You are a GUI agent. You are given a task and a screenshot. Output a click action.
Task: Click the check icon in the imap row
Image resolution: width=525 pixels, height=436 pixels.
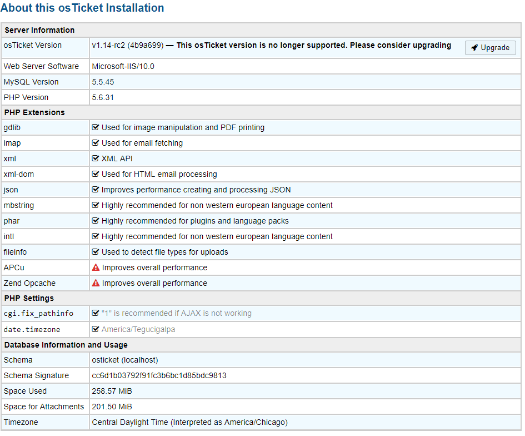(96, 143)
